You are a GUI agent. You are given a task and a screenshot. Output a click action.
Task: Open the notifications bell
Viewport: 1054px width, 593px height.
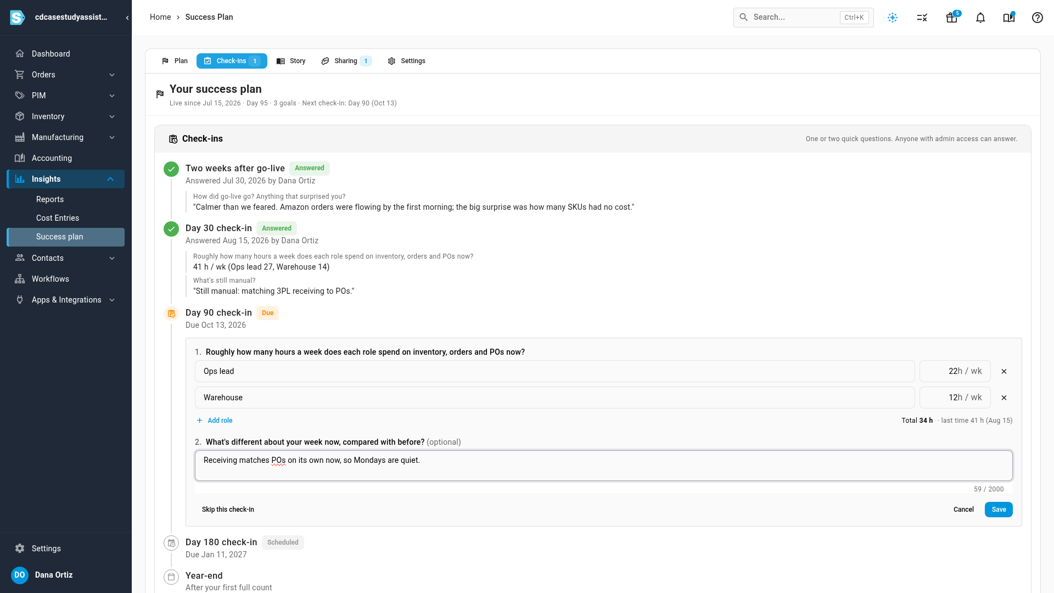pyautogui.click(x=980, y=18)
